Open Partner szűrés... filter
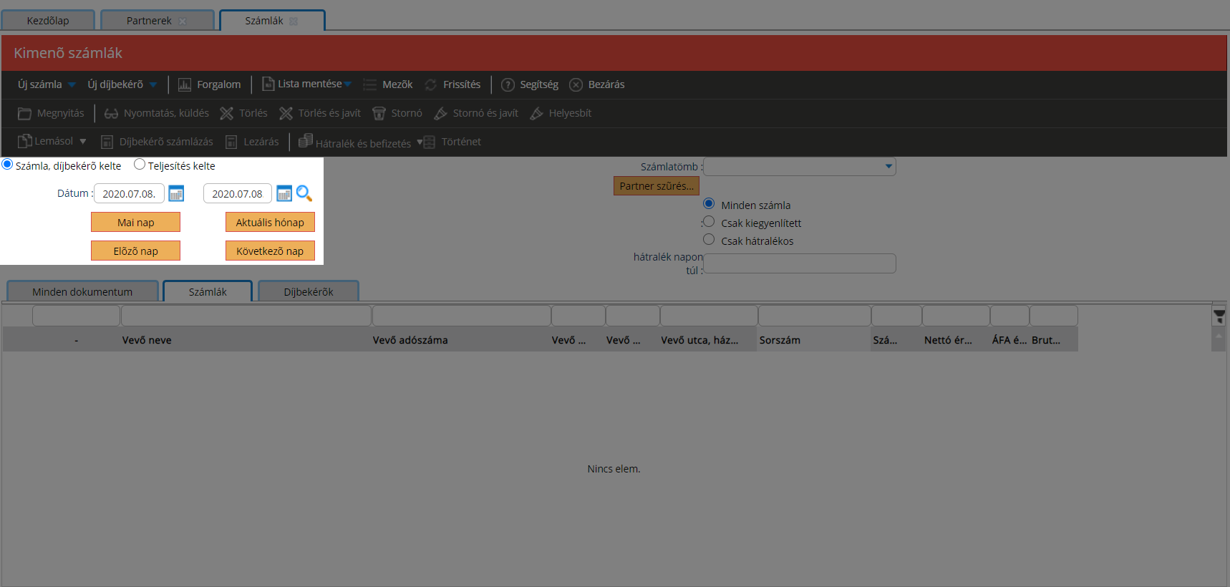This screenshot has height=587, width=1230. tap(657, 186)
